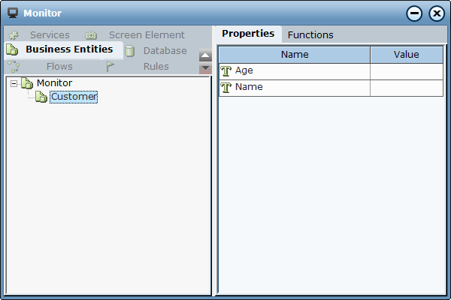Click the Age property type icon
This screenshot has width=451, height=300.
tap(225, 71)
